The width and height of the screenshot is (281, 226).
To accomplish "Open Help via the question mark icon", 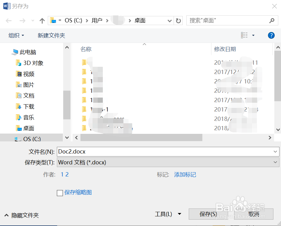I will tap(271, 35).
